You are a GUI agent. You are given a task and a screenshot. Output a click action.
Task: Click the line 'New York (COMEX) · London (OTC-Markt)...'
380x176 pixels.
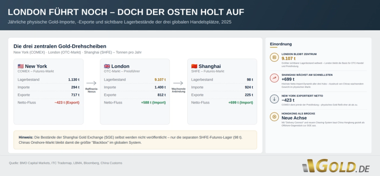pos(77,52)
